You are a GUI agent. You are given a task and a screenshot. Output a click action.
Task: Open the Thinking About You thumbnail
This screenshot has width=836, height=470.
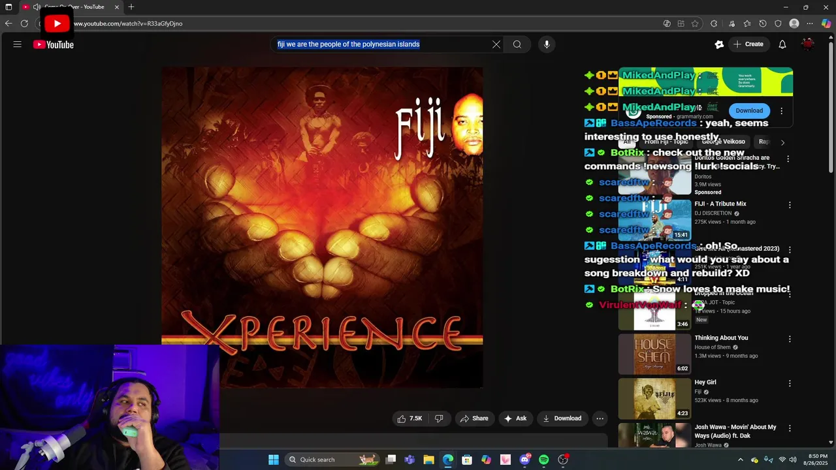click(x=654, y=354)
